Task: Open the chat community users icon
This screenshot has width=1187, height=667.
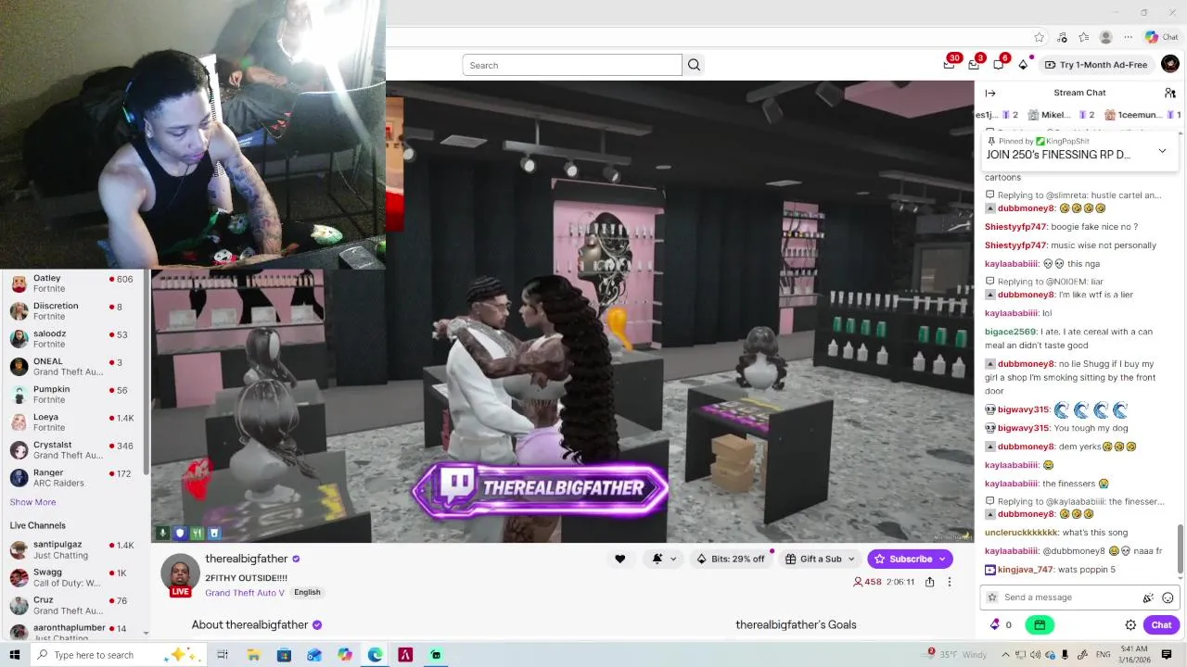Action: coord(1170,93)
